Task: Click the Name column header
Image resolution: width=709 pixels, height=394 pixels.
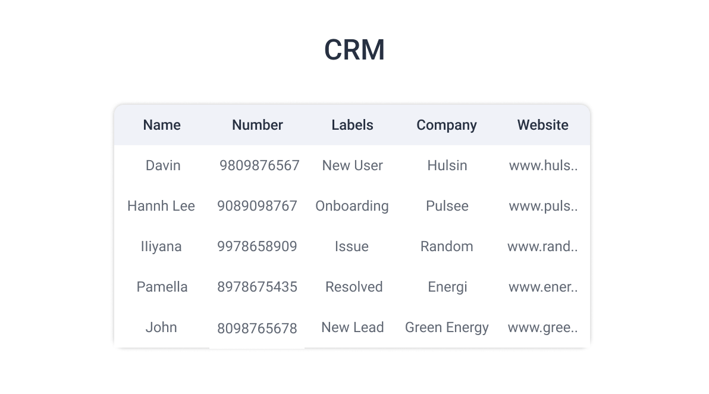Action: coord(162,125)
